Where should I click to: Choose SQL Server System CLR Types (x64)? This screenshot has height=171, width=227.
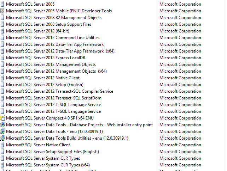click(x=48, y=165)
